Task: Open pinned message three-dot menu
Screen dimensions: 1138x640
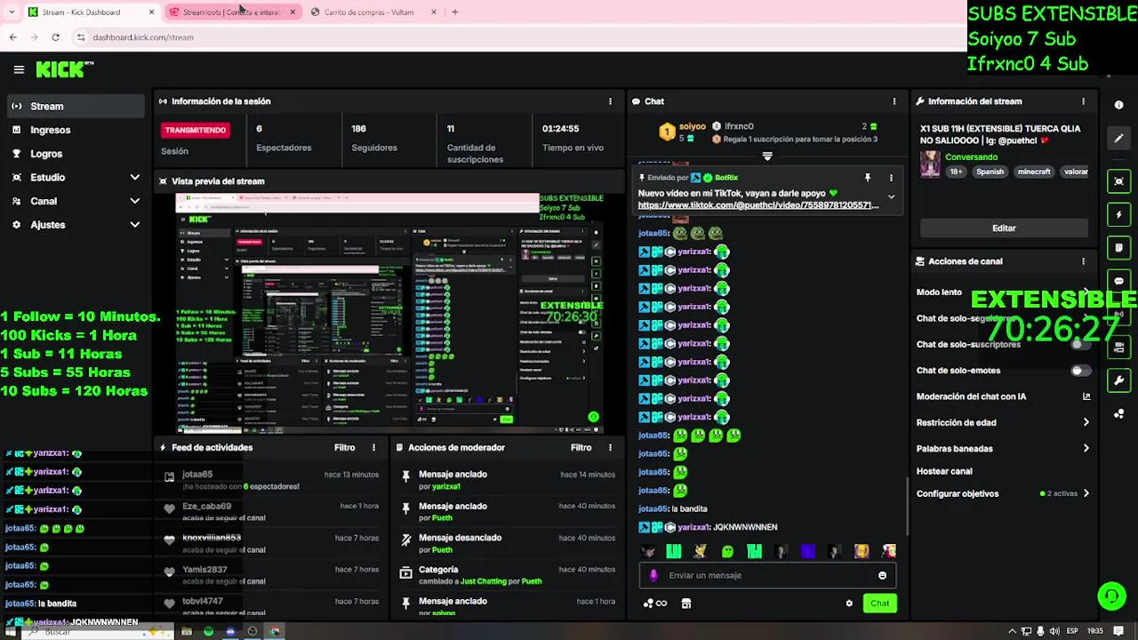Action: click(891, 178)
